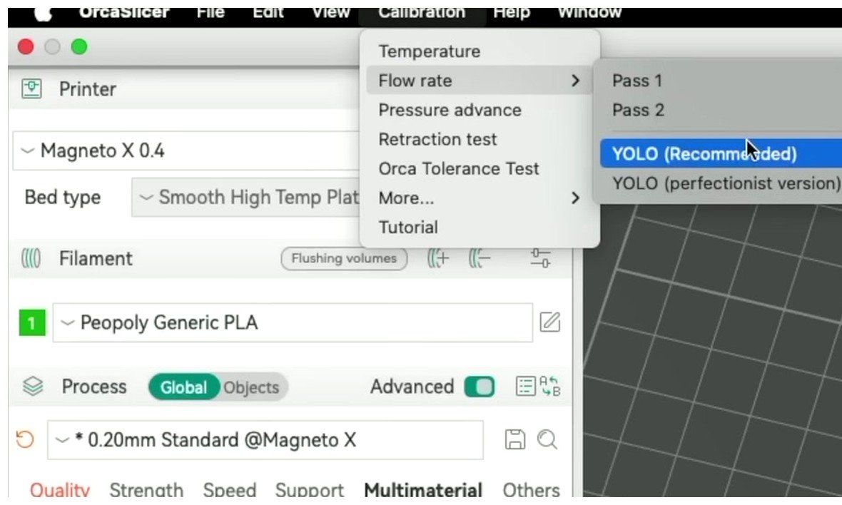Switch process scope to Objects

coord(251,387)
